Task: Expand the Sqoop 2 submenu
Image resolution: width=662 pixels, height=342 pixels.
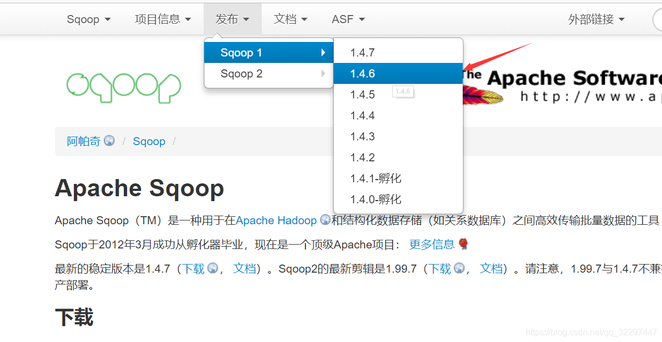Action: [269, 74]
